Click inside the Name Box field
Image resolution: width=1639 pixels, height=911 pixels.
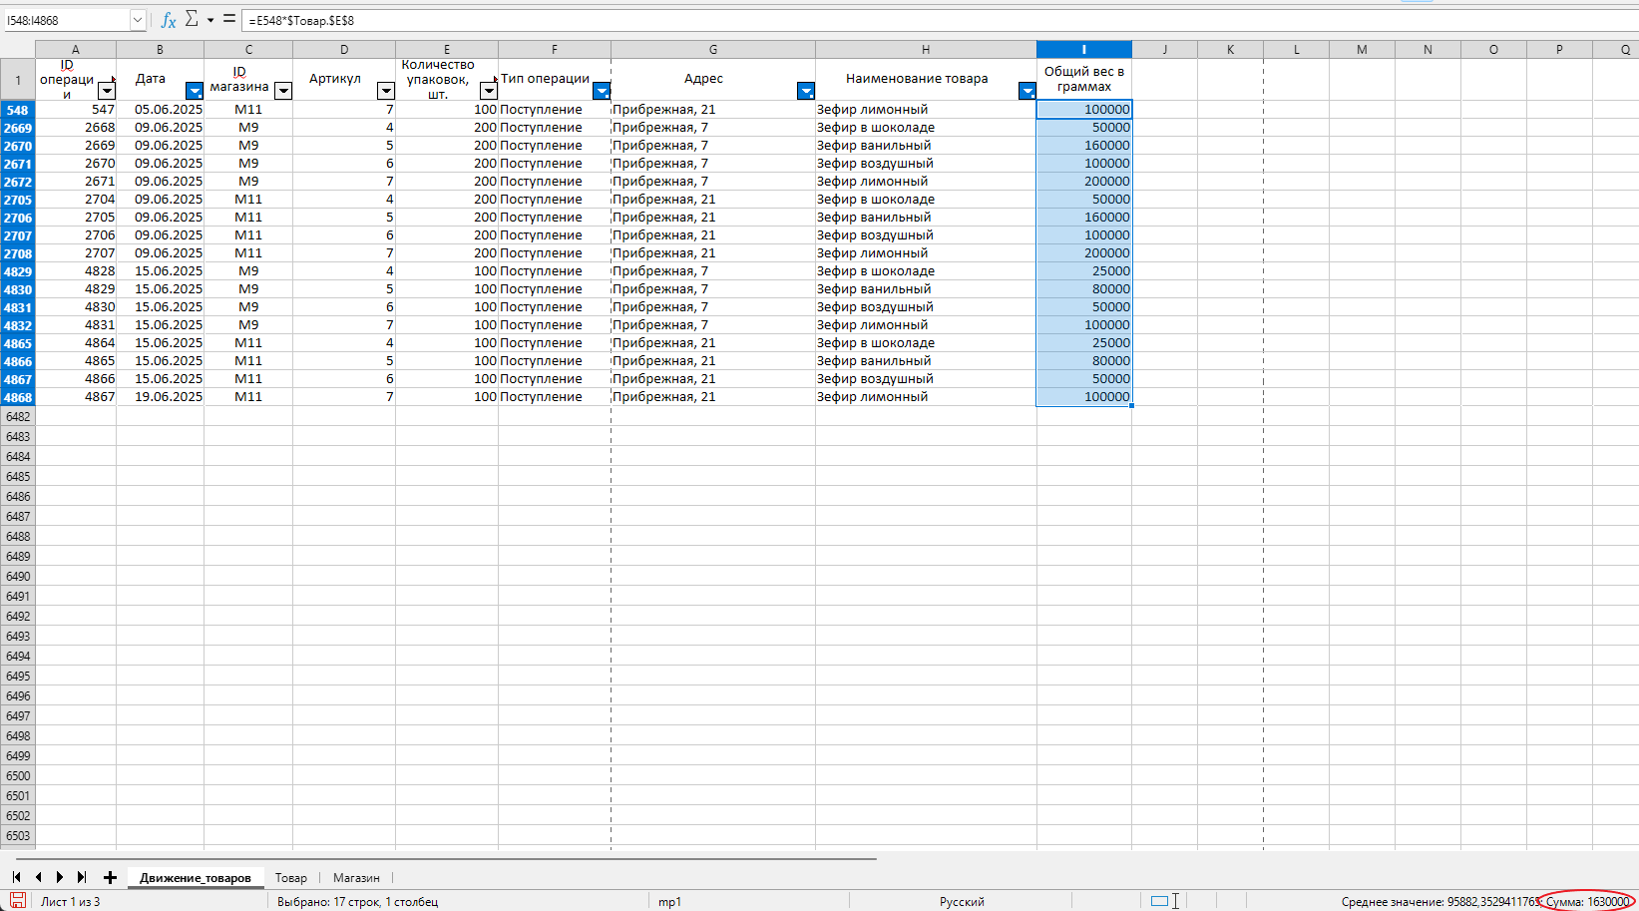pyautogui.click(x=67, y=20)
